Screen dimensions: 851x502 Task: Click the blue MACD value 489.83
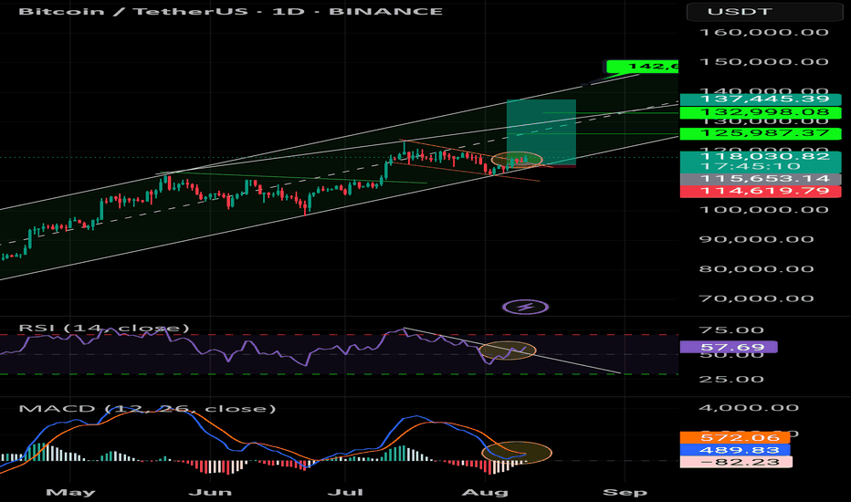tap(735, 451)
